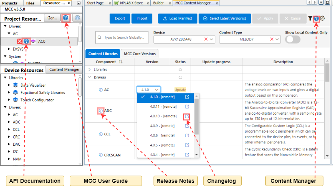
Task: Select version 4.0.9 [remote] from list
Action: 163,126
